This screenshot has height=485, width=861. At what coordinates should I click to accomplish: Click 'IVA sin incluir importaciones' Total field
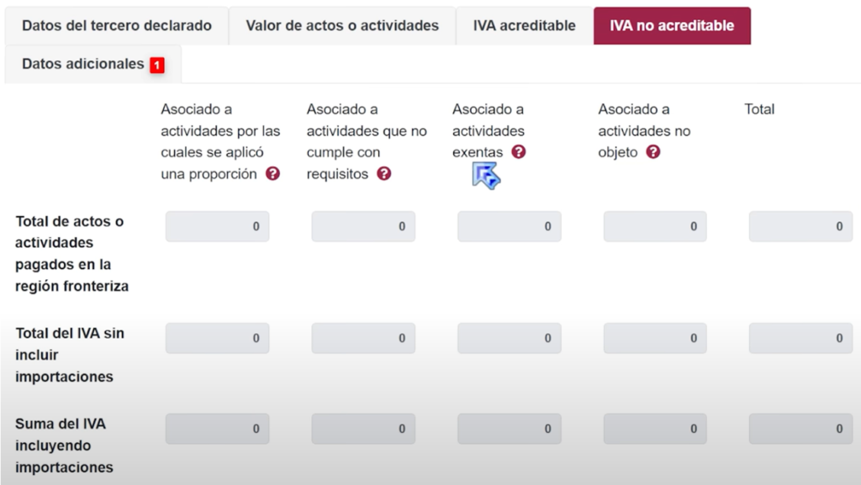[x=800, y=338]
